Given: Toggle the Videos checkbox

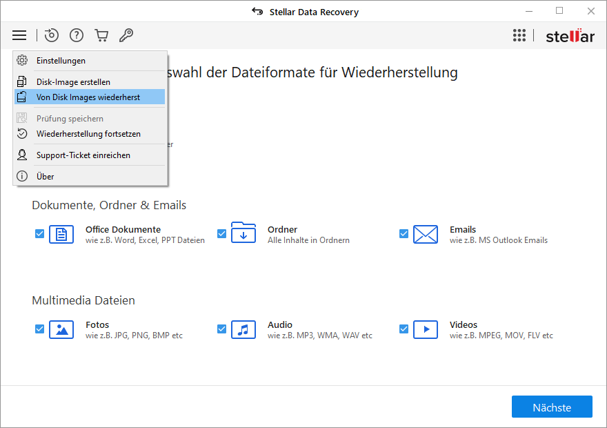Looking at the screenshot, I should [404, 329].
